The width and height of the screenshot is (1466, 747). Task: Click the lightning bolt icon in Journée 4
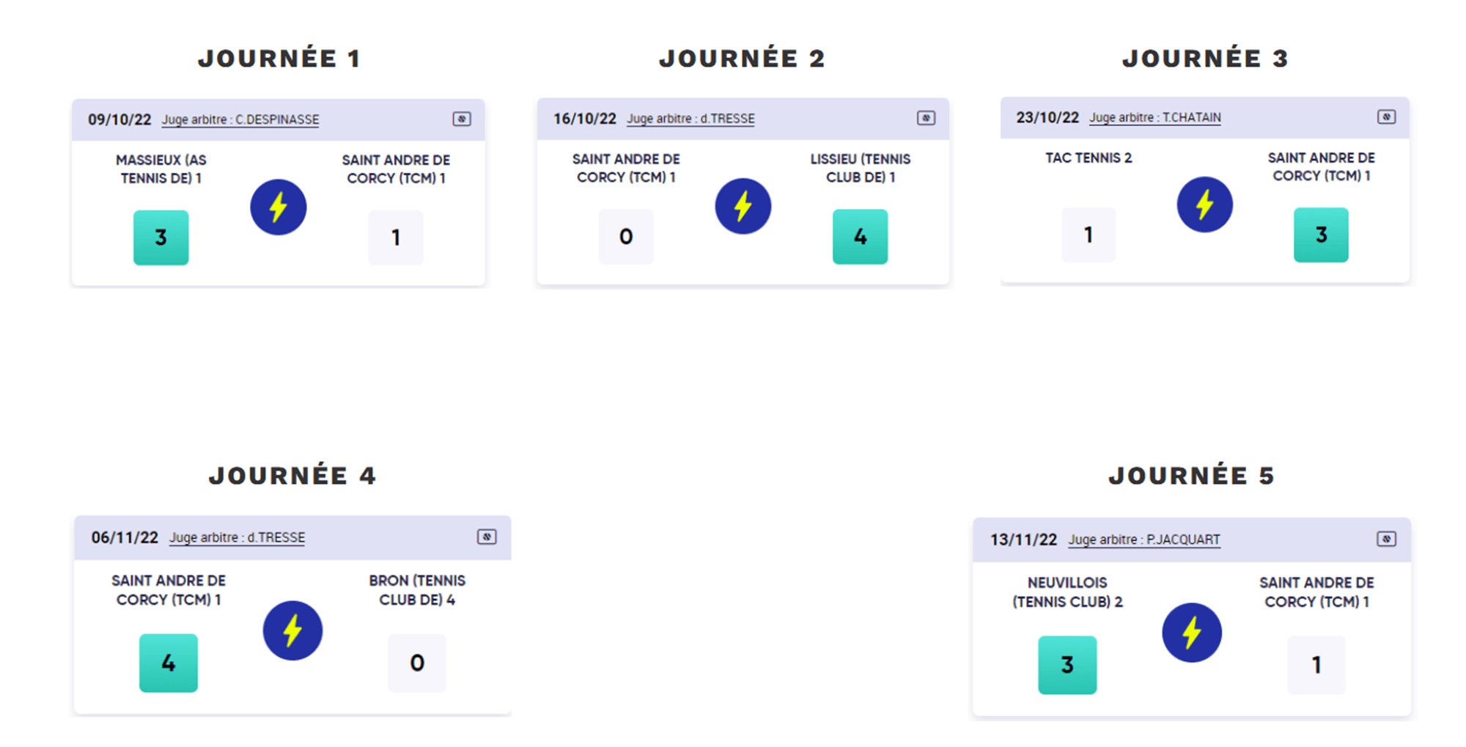pyautogui.click(x=292, y=630)
